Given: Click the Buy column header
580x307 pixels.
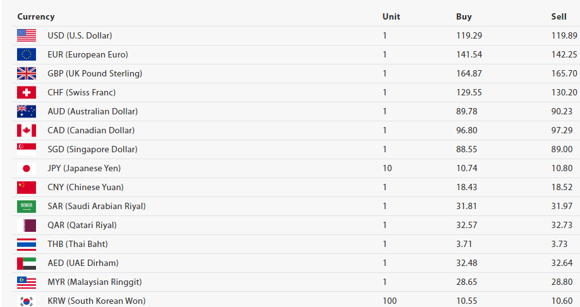Looking at the screenshot, I should tap(464, 16).
